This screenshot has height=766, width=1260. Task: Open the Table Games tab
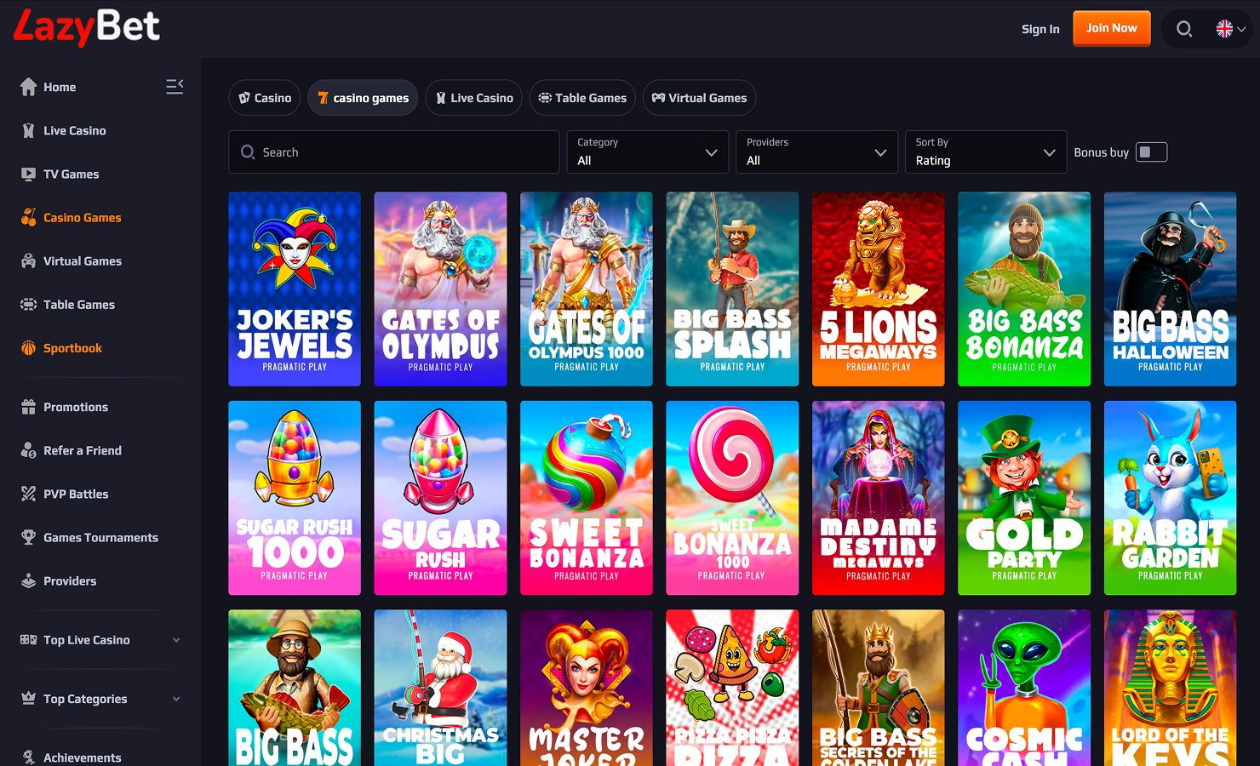[x=582, y=98]
